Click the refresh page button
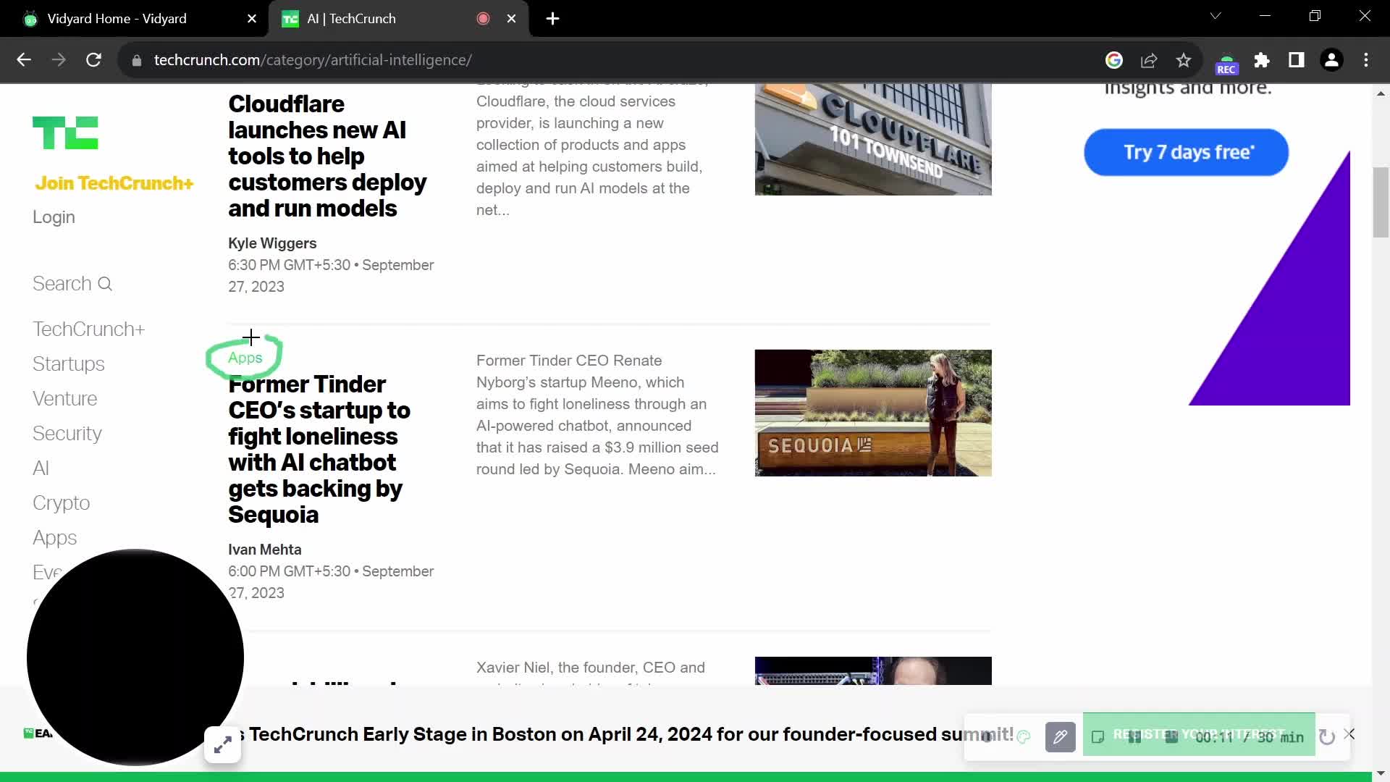The height and width of the screenshot is (782, 1390). click(x=93, y=59)
